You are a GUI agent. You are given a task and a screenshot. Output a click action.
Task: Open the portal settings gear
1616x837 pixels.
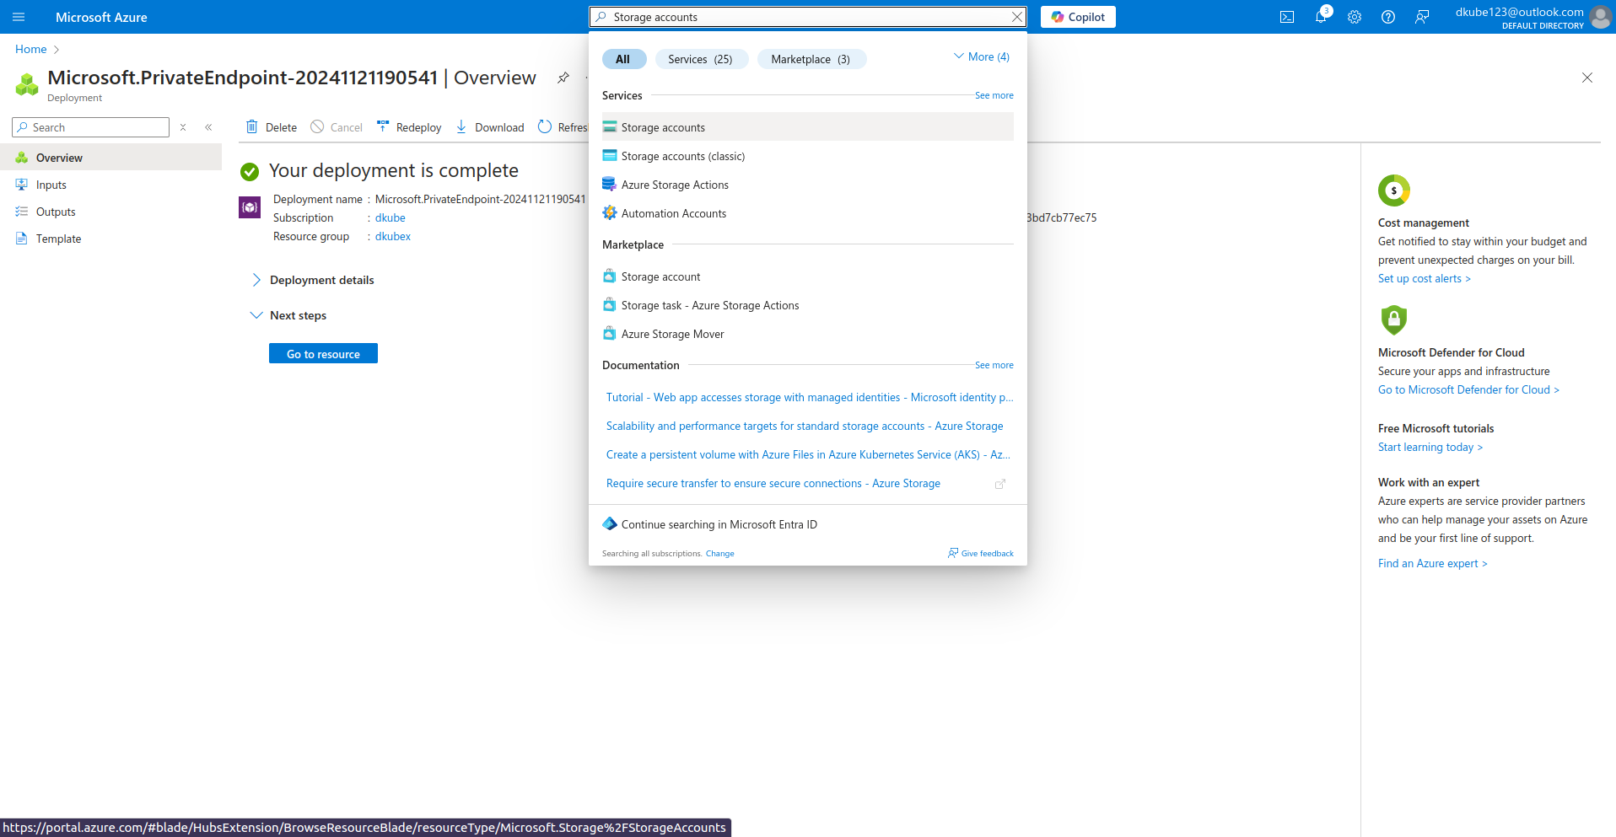(x=1355, y=17)
